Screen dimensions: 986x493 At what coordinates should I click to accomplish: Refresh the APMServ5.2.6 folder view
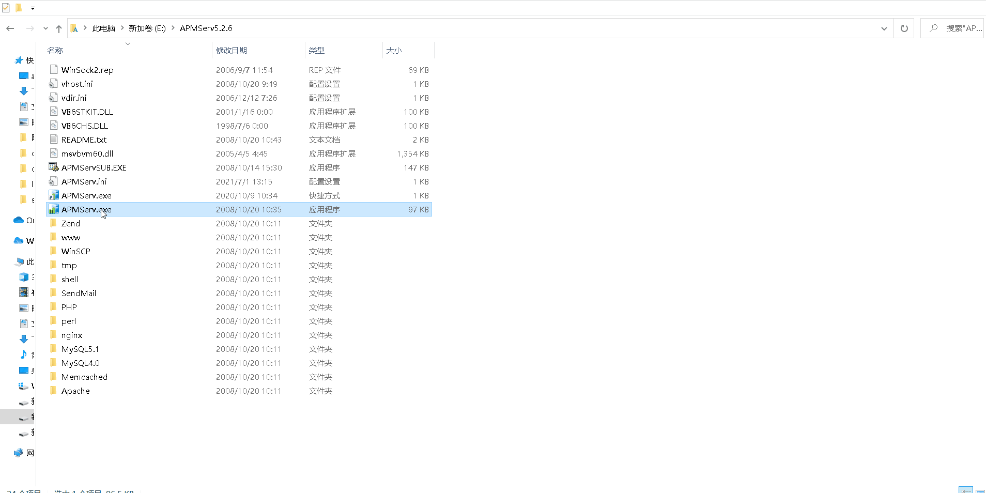[904, 28]
